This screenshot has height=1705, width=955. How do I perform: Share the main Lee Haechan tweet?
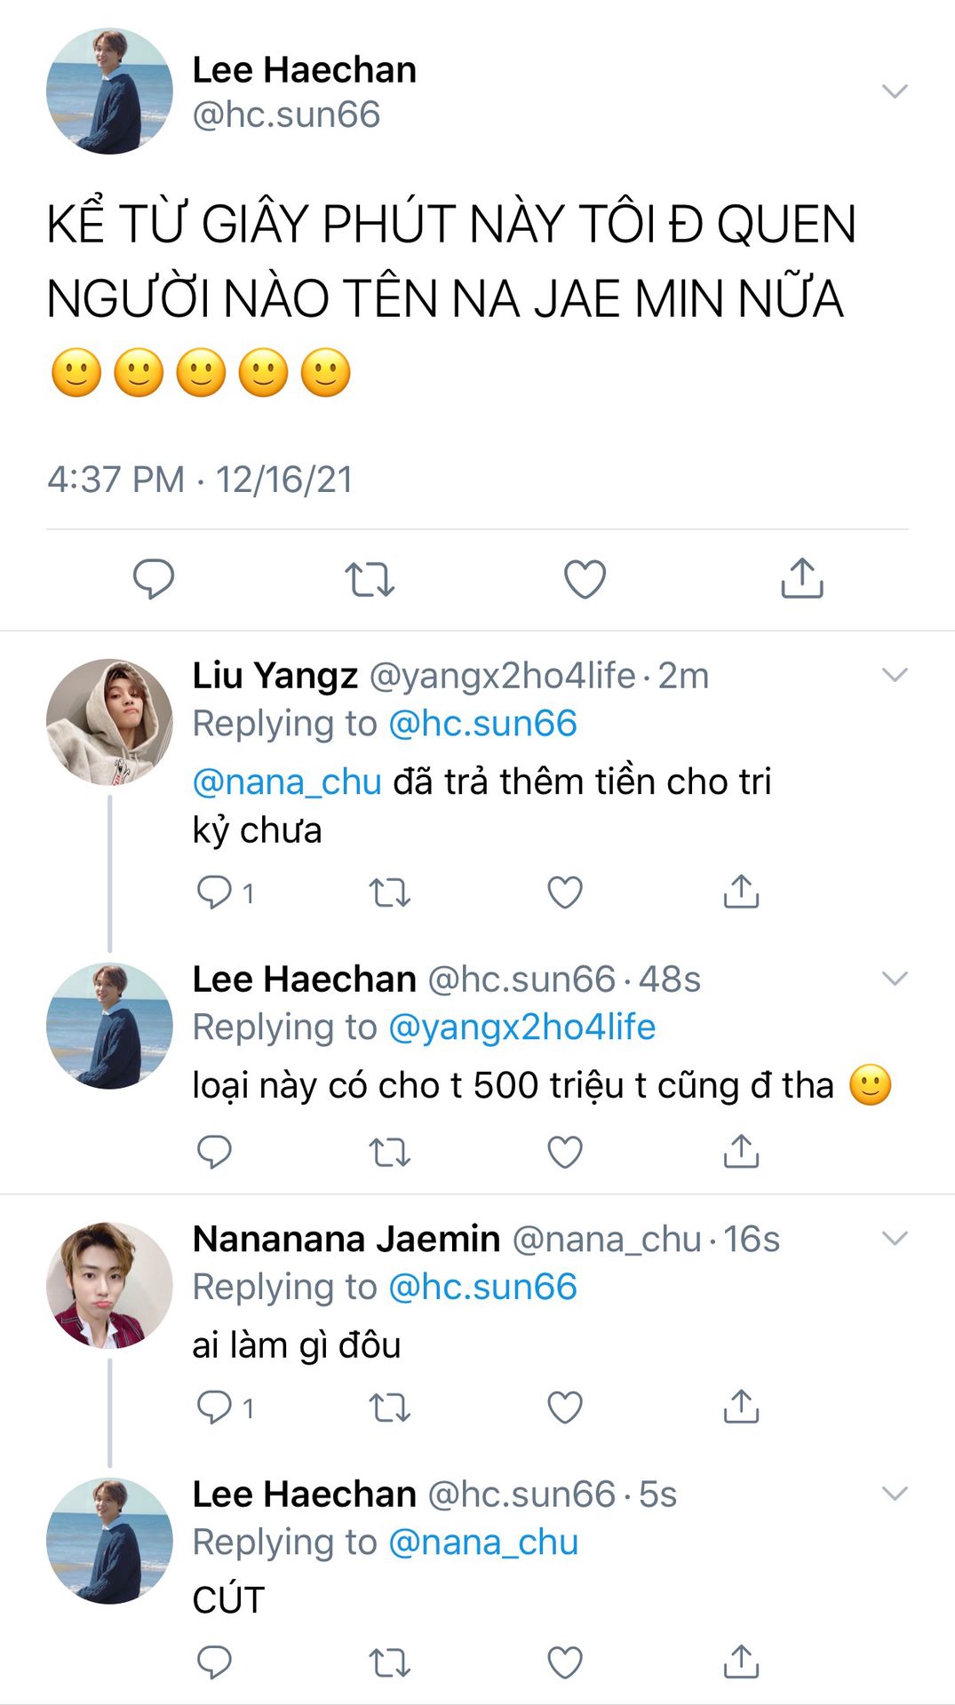click(x=801, y=579)
